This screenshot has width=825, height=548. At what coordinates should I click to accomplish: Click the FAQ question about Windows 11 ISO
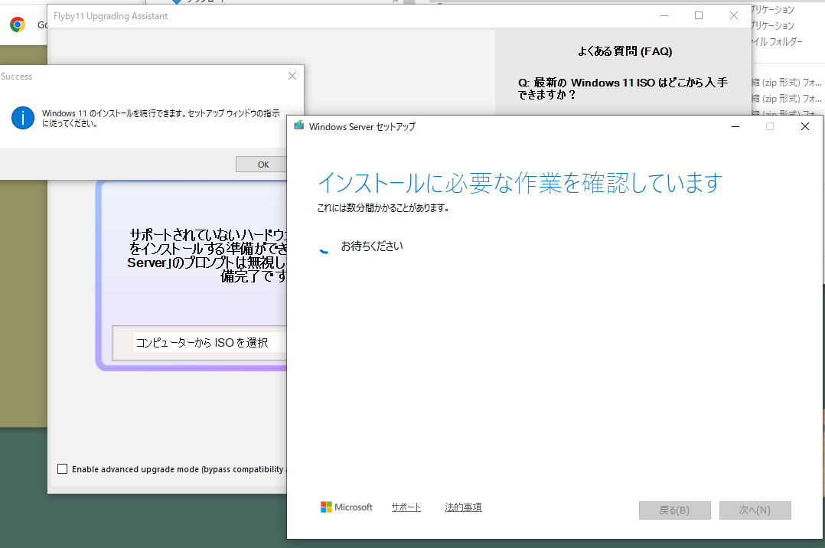623,89
